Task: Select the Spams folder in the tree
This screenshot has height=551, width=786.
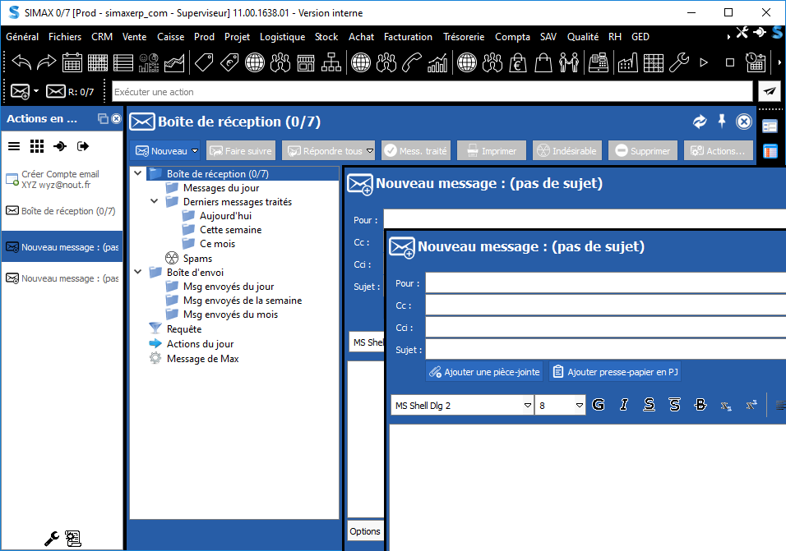Action: (x=197, y=259)
